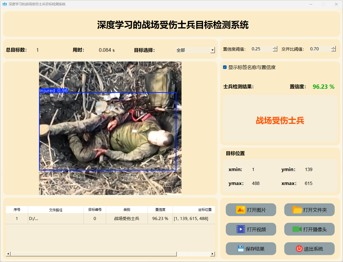The height and width of the screenshot is (262, 343).
Task: Click the floppy disk icon on 保存结果
Action: click(241, 249)
